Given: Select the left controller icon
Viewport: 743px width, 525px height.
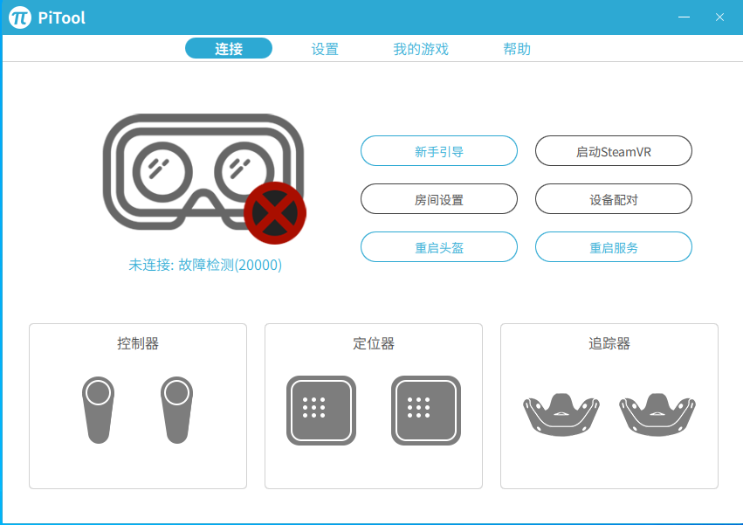Looking at the screenshot, I should [x=98, y=411].
